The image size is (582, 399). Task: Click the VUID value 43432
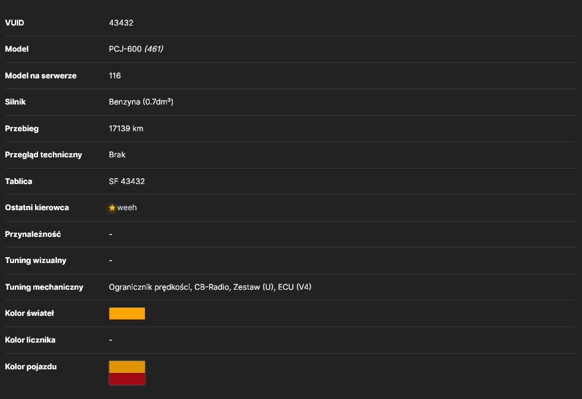pyautogui.click(x=121, y=23)
